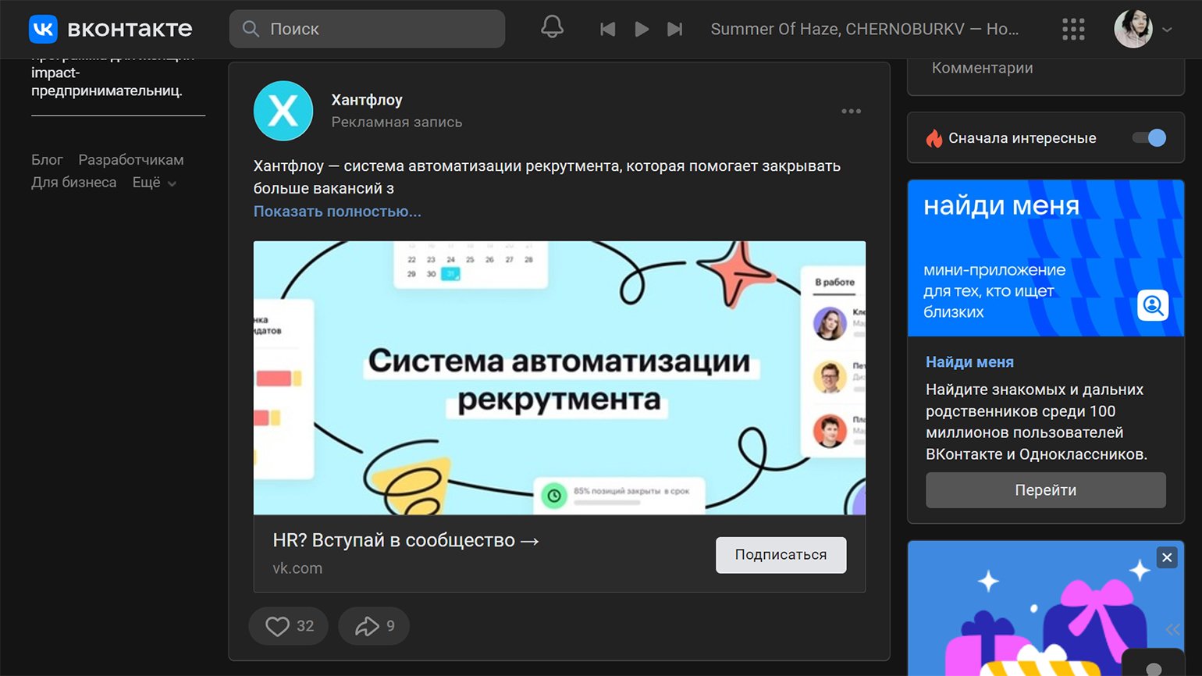Expand the profile dropdown arrow

pos(1168,30)
